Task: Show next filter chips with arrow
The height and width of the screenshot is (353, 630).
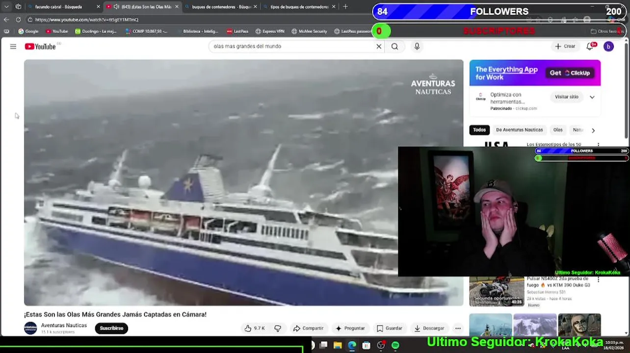Action: [x=593, y=130]
